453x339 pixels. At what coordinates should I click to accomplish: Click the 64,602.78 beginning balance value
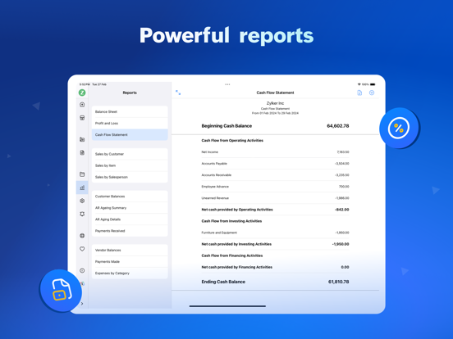pos(338,126)
